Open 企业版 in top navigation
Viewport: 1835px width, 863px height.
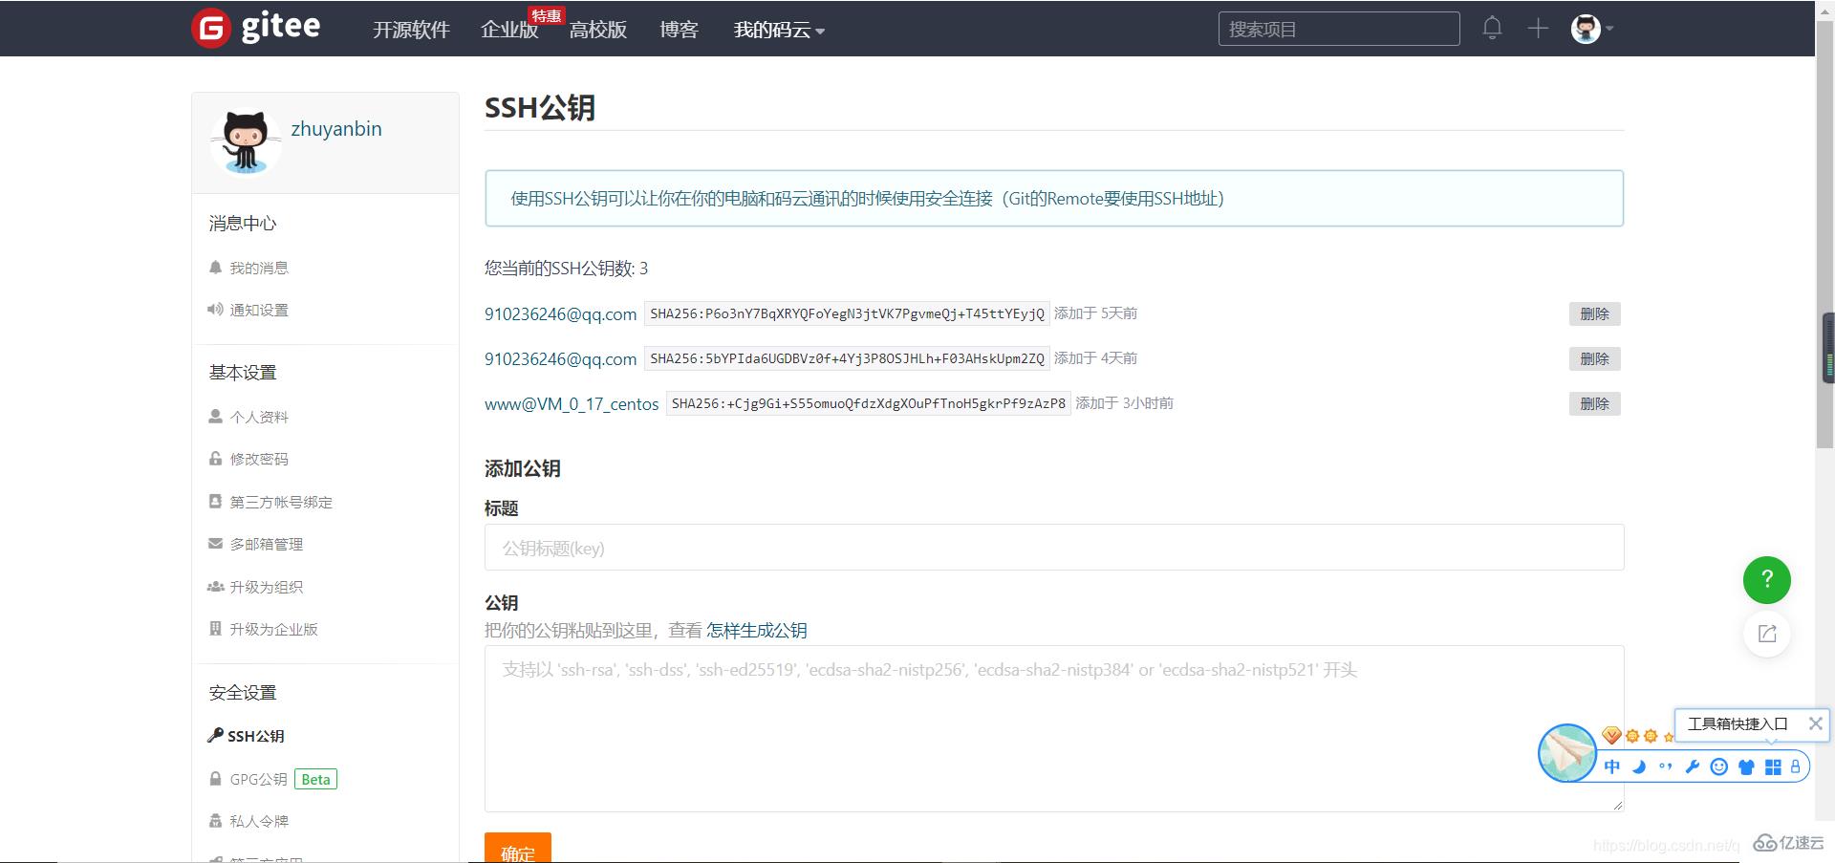(509, 30)
